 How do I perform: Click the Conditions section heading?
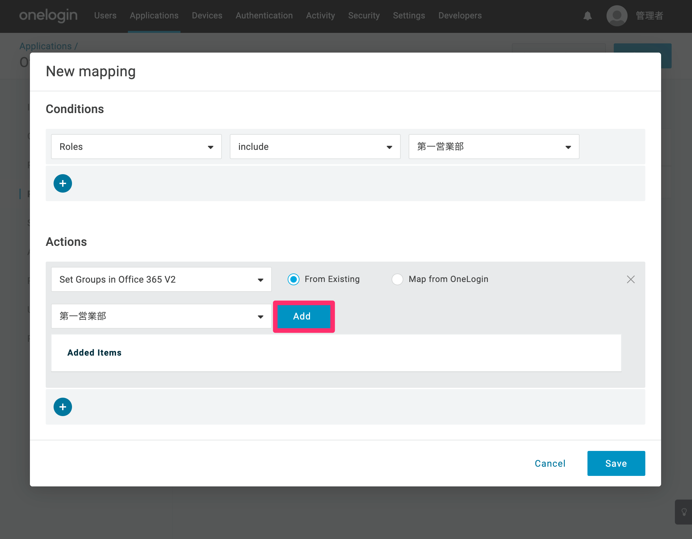pos(75,109)
